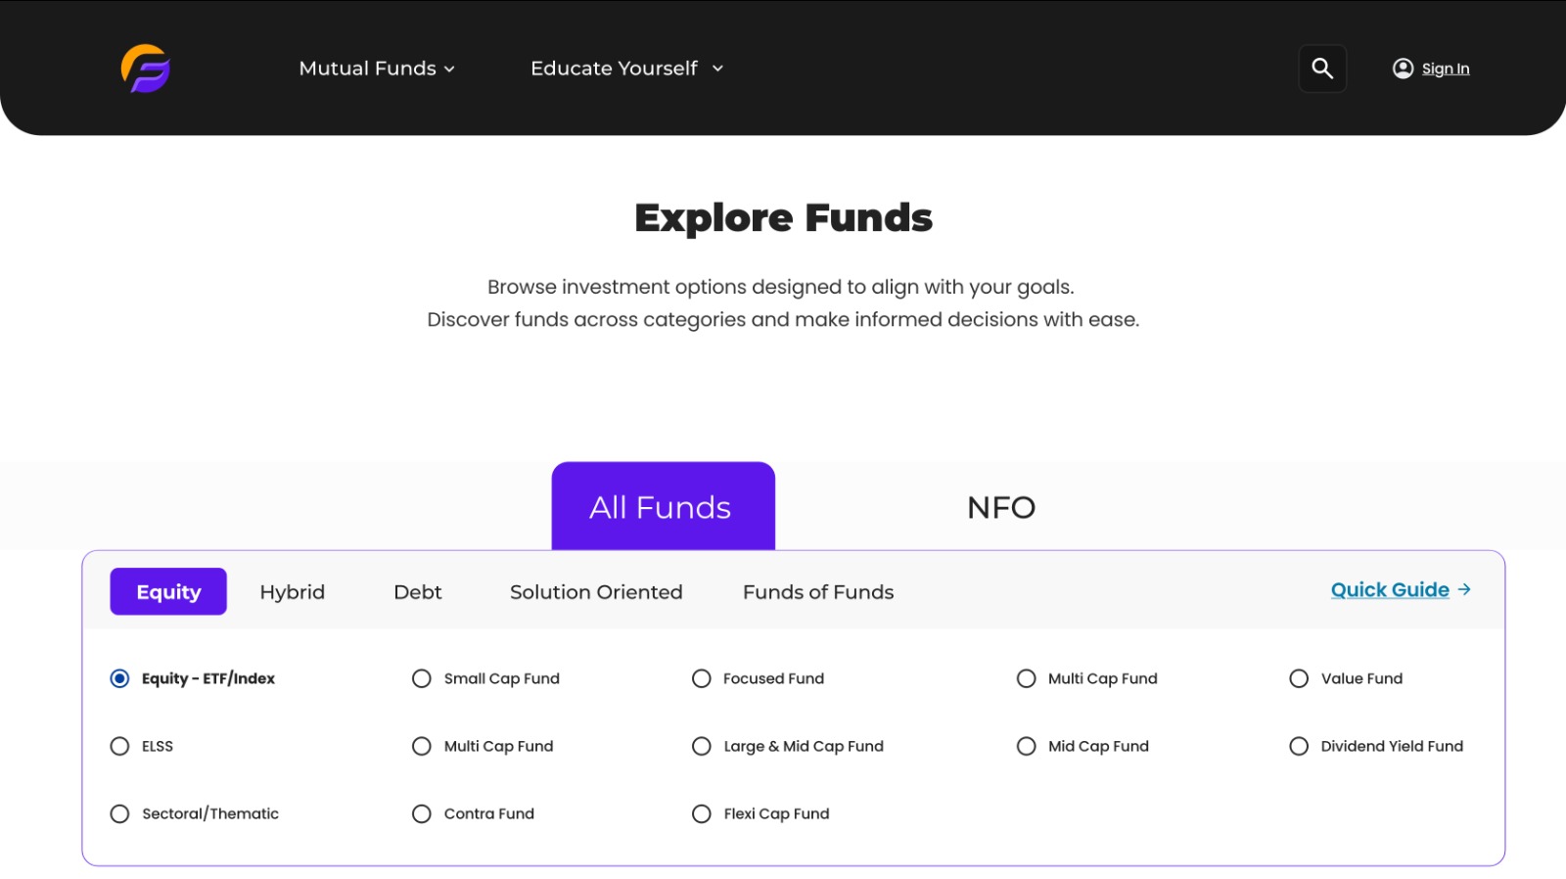The height and width of the screenshot is (879, 1566).
Task: Select the Small Cap Fund radio button
Action: pyautogui.click(x=422, y=678)
